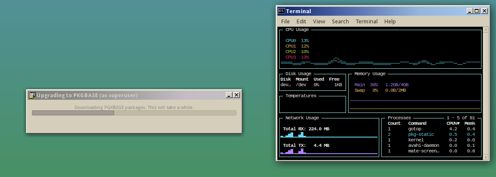Click the '1 - 5 of 81' process counter
The width and height of the screenshot is (496, 177).
(461, 118)
